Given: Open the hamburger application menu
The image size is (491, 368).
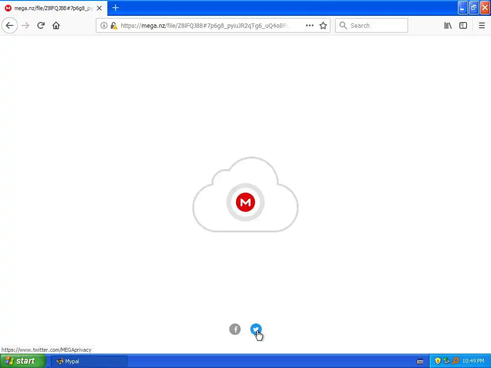Looking at the screenshot, I should click(x=481, y=26).
